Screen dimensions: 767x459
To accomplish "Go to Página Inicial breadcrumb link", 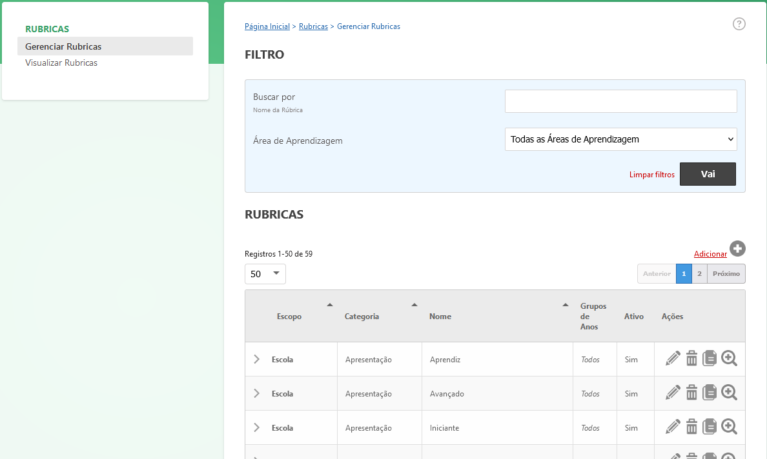I will tap(267, 26).
